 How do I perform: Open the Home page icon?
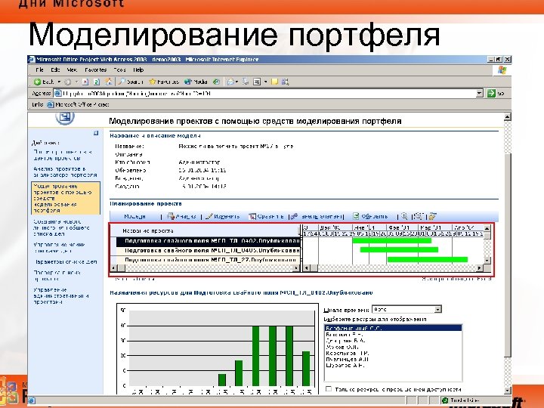pos(109,82)
